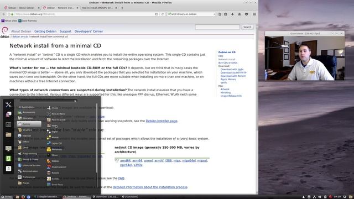Open Firefox hamburger menu
This screenshot has width=354, height=199.
pyautogui.click(x=254, y=14)
